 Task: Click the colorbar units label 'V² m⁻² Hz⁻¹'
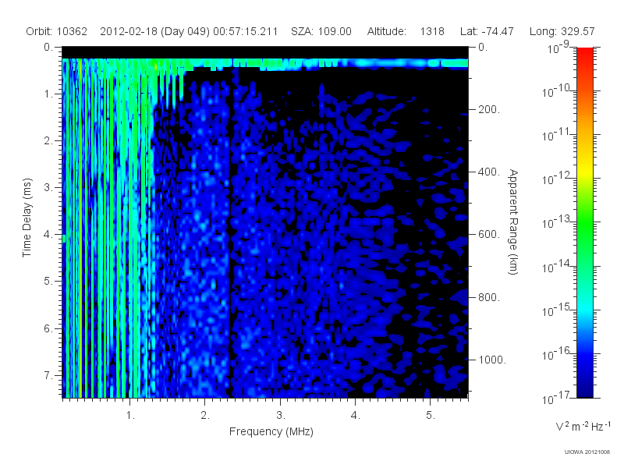click(583, 426)
